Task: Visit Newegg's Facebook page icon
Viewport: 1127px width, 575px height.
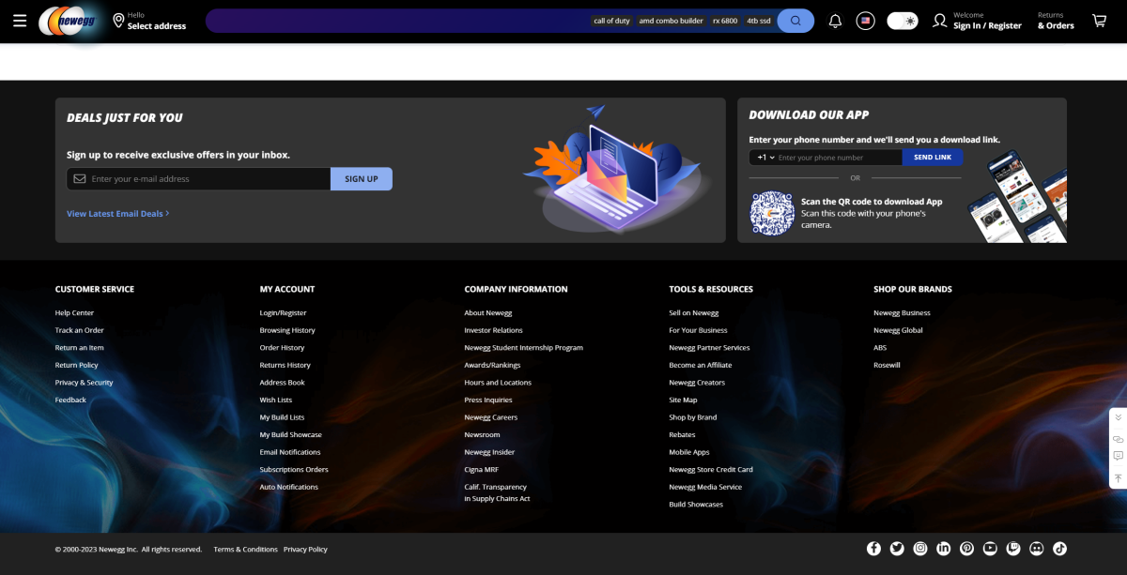Action: point(873,549)
